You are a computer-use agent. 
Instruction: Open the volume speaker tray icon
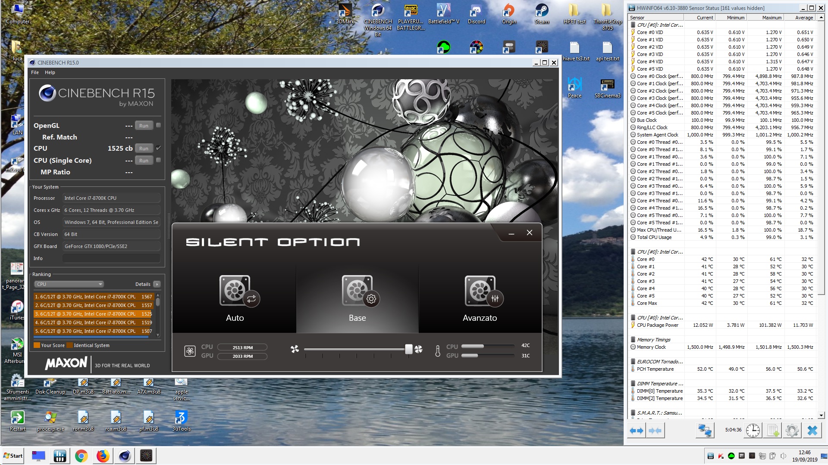click(x=783, y=456)
